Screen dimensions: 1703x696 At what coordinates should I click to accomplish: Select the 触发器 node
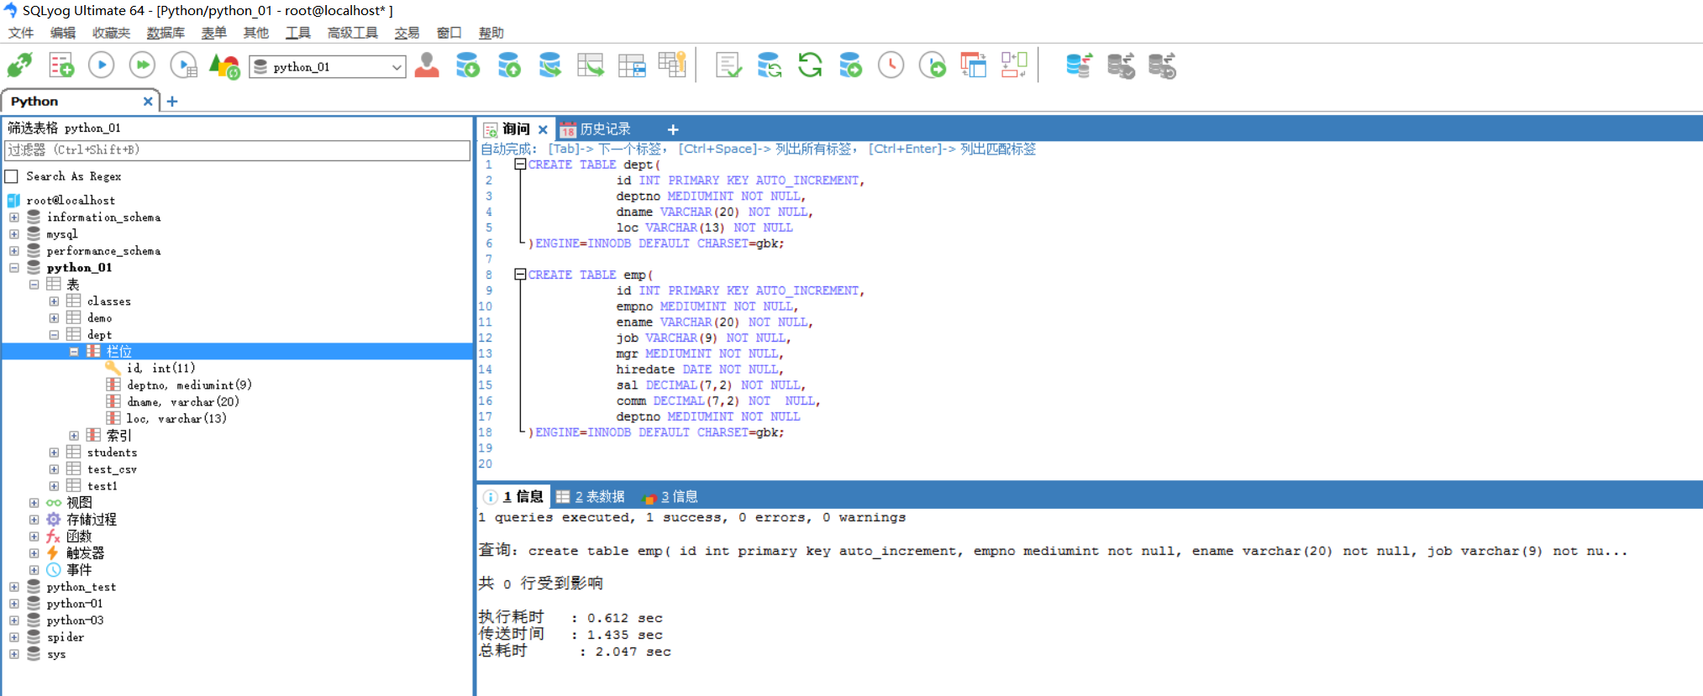pos(86,553)
